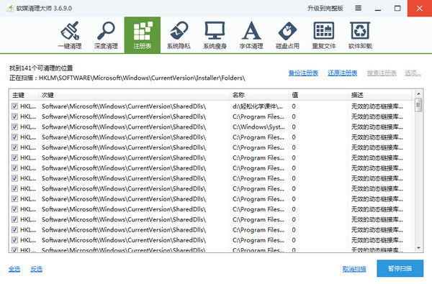Open the 重复文件 icon
Viewport: 432px width, 284px height.
[x=324, y=30]
